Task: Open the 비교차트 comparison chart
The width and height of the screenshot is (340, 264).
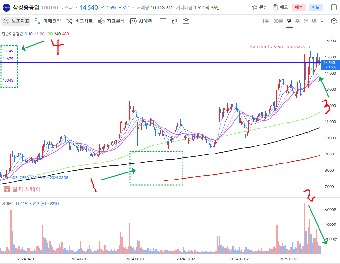Action: point(80,21)
